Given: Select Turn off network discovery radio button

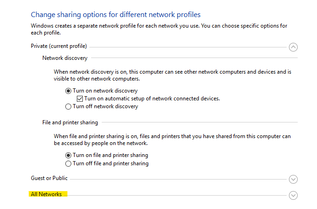Looking at the screenshot, I should (x=69, y=106).
